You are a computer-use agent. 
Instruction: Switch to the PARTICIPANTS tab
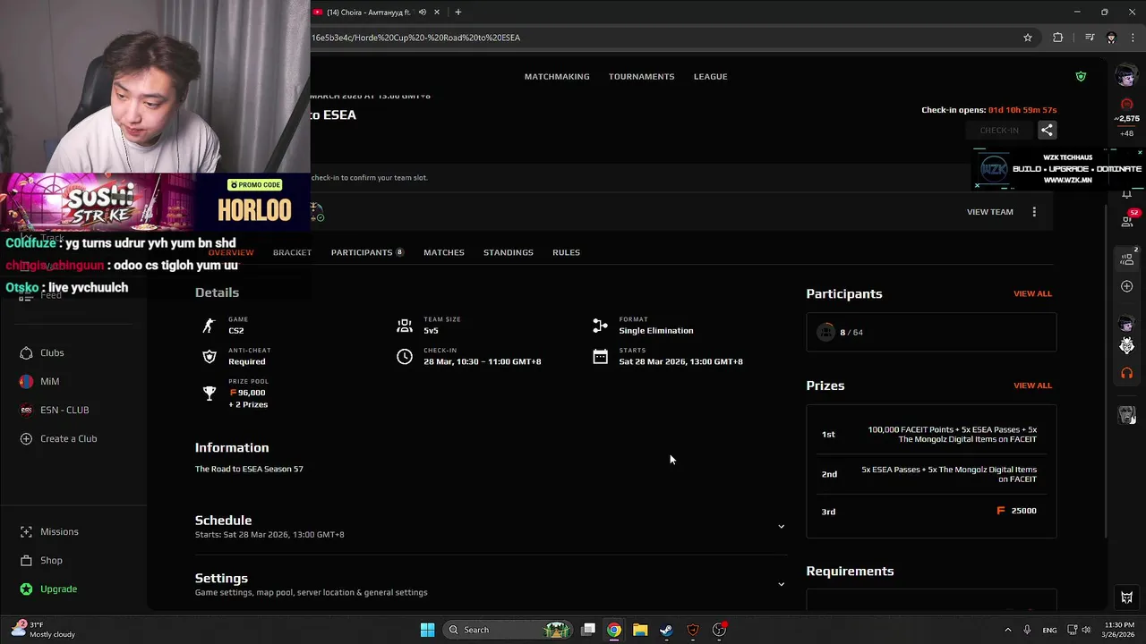pos(367,252)
